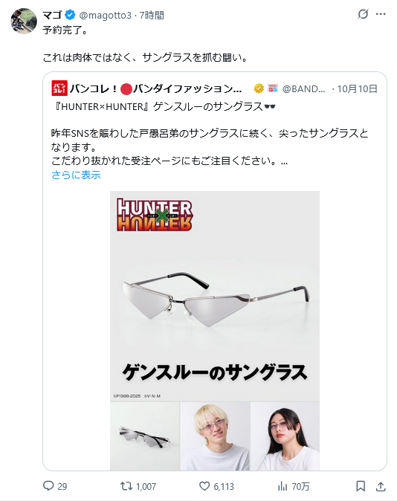This screenshot has width=397, height=501.
Task: Open the blond model wearing sunglasses photo
Action: coord(215,436)
